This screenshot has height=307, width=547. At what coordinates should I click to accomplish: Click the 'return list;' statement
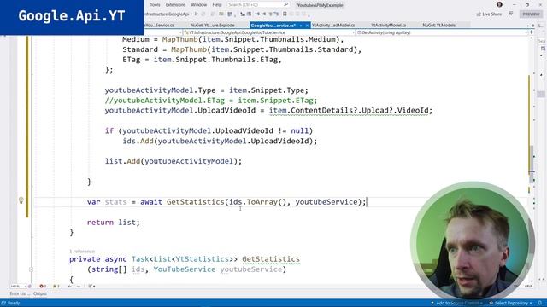coord(114,222)
